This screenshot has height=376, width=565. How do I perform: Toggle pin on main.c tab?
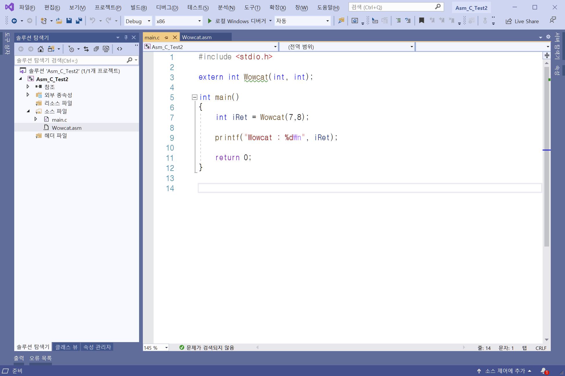click(166, 38)
